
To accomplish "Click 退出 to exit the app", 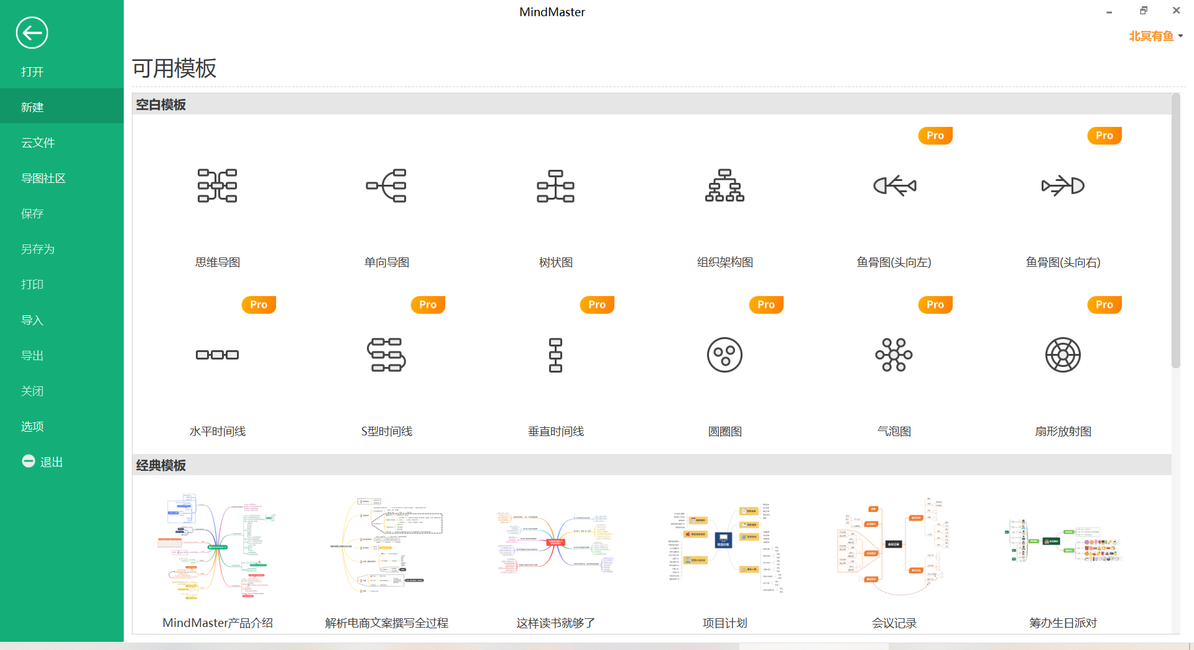I will (52, 462).
